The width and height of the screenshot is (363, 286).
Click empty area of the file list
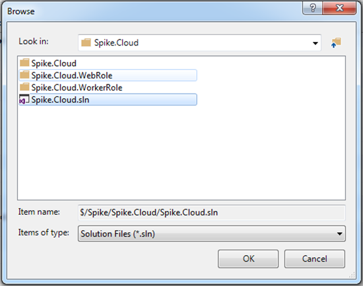181,153
